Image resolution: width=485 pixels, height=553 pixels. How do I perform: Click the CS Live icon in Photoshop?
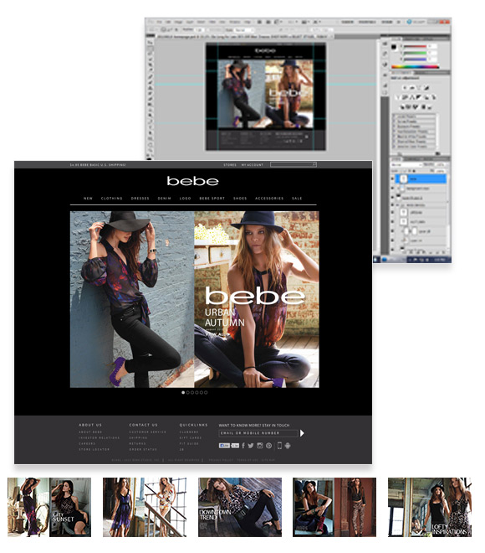click(x=410, y=22)
